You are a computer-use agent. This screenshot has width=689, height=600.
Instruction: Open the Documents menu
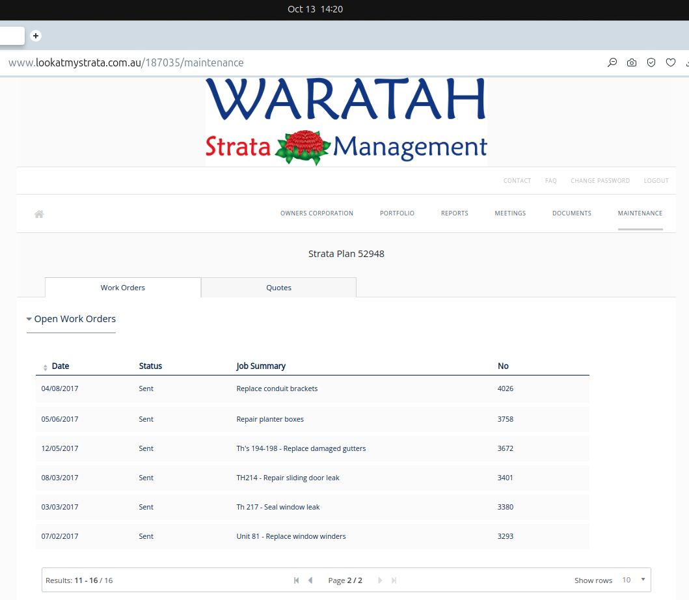(572, 213)
